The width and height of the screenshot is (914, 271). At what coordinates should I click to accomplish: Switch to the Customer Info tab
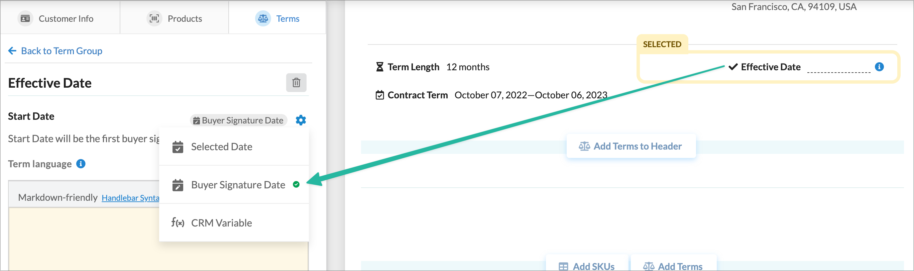[x=56, y=18]
